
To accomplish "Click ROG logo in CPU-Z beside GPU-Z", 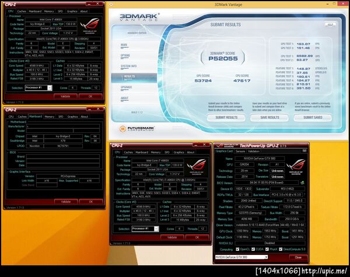I will tap(197, 166).
